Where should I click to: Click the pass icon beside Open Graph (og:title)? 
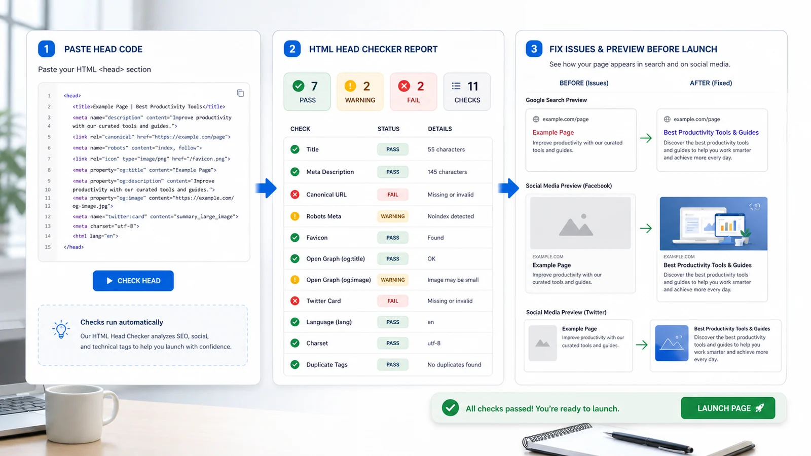click(x=295, y=259)
